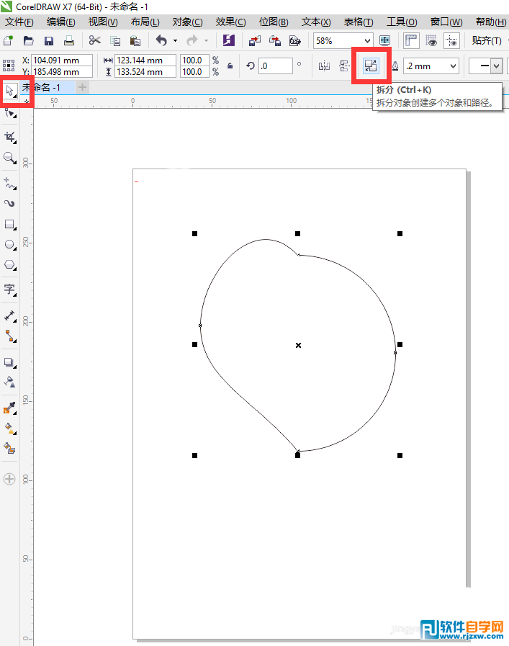The width and height of the screenshot is (509, 646).
Task: Save the document
Action: point(48,40)
